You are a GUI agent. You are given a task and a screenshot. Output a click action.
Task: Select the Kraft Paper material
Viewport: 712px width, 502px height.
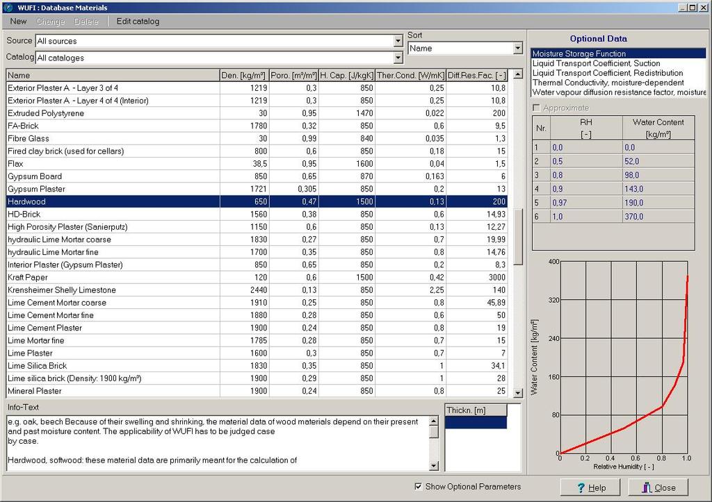click(x=257, y=278)
